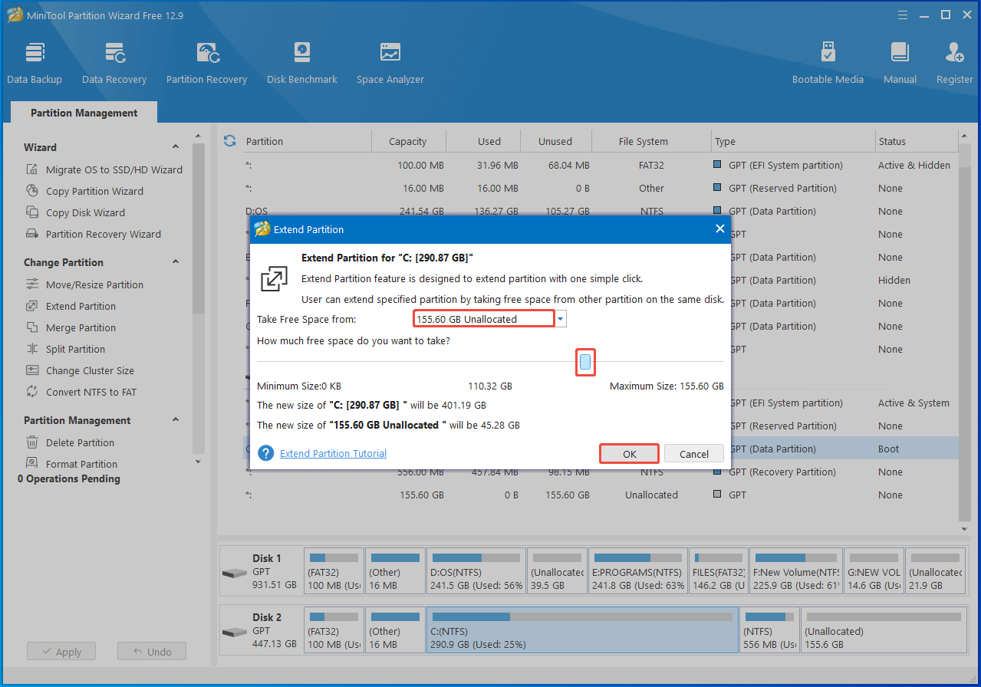Click the Disk 1 drive icon

tap(234, 574)
